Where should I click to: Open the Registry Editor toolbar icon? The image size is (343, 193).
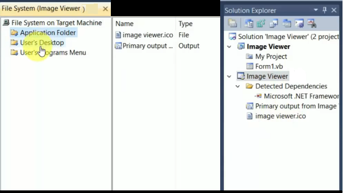click(x=261, y=23)
